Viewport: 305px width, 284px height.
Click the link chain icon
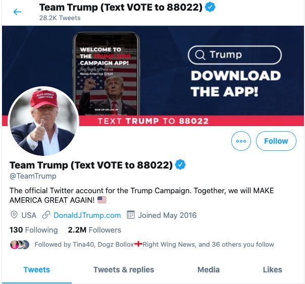coord(46,215)
